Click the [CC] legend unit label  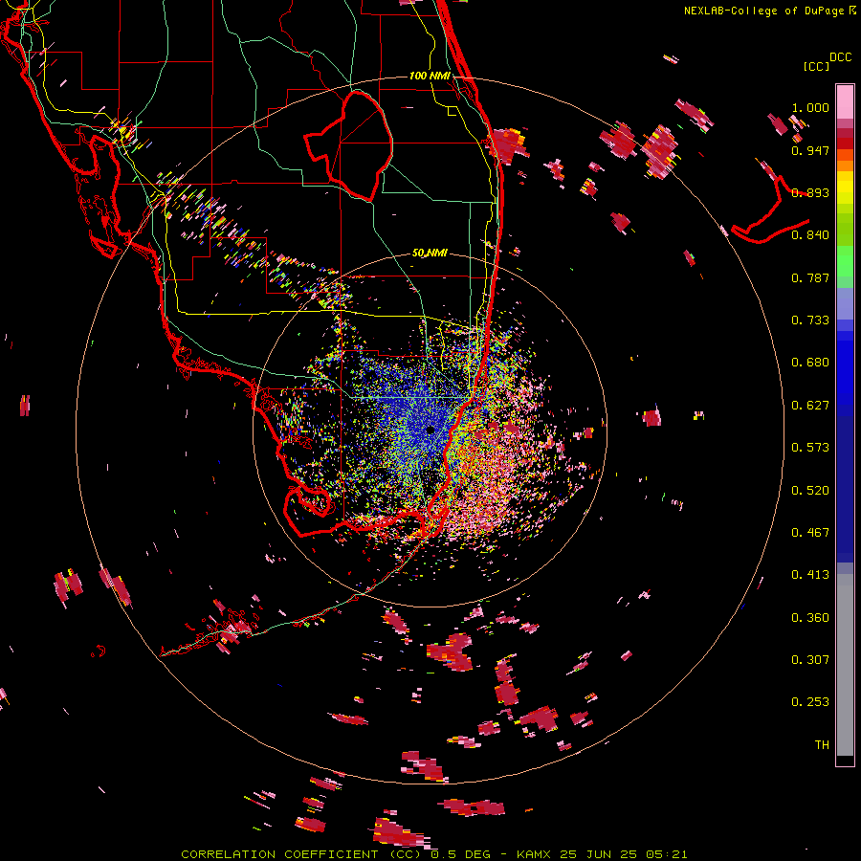click(816, 66)
